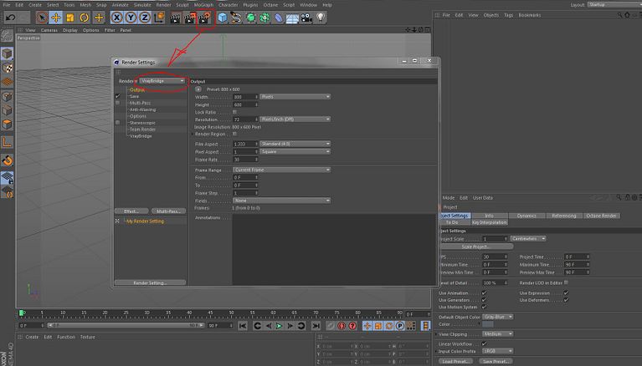Open the Resolution Pixels/Inch dropdown
The width and height of the screenshot is (642, 366).
click(x=295, y=119)
